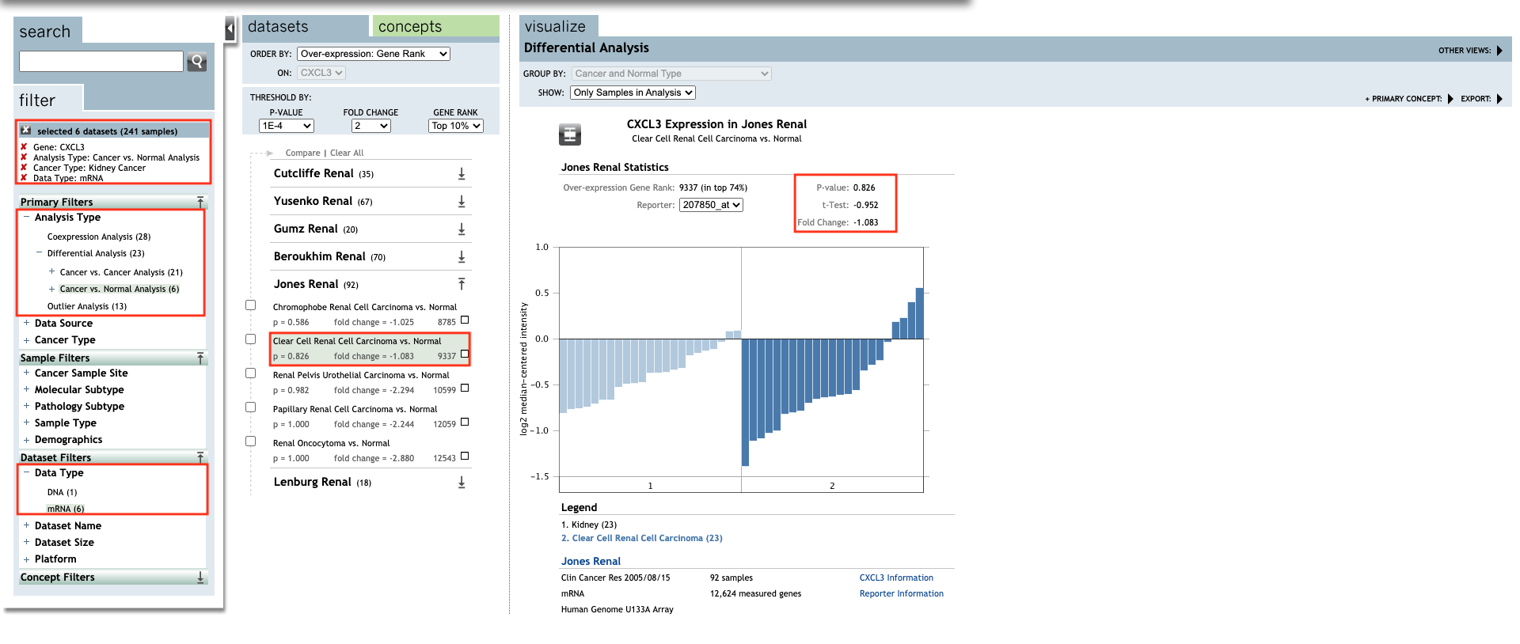Remove the Gene: CXCL3 filter

24,147
